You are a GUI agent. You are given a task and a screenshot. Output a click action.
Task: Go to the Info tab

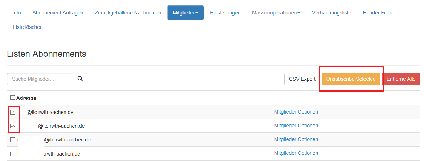coord(17,13)
